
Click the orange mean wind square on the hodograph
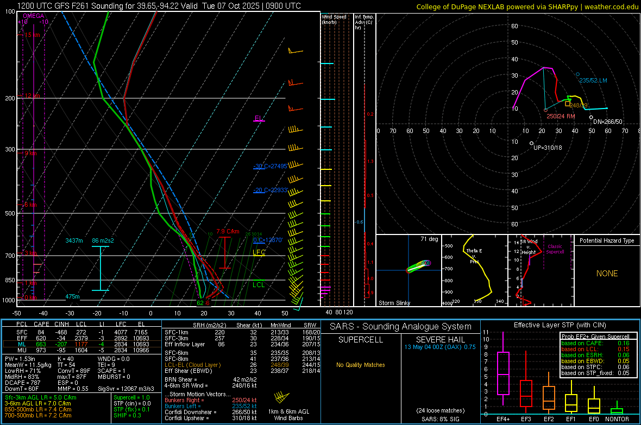(568, 104)
